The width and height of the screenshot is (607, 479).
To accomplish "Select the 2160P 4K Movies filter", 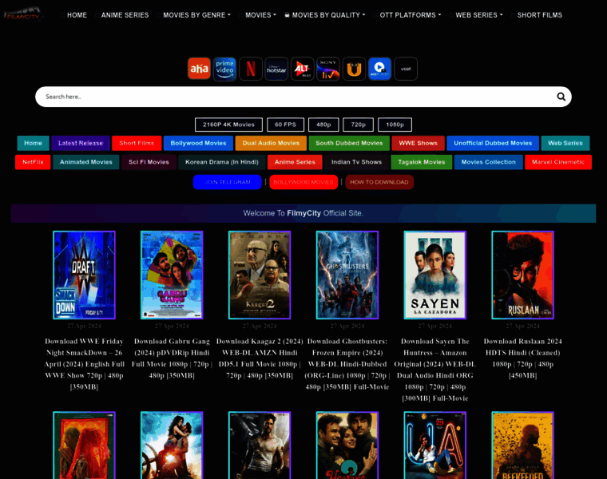I will (228, 125).
